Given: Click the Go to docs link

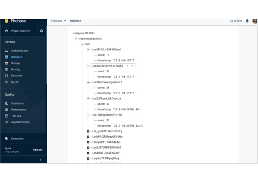Looking at the screenshot, I should point(236,21).
